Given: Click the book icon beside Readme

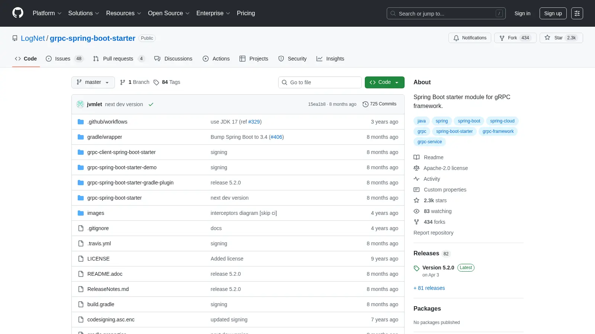Looking at the screenshot, I should (x=416, y=157).
